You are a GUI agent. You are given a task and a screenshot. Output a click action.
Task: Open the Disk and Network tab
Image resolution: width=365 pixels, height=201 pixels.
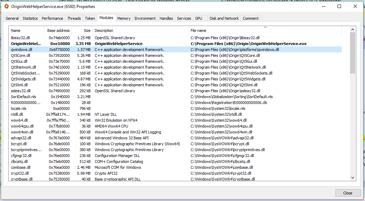(x=224, y=18)
